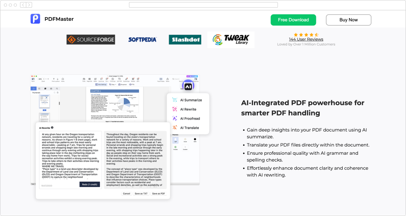This screenshot has height=216, width=406.
Task: Open the Digital Sign tool
Action: tap(126, 80)
